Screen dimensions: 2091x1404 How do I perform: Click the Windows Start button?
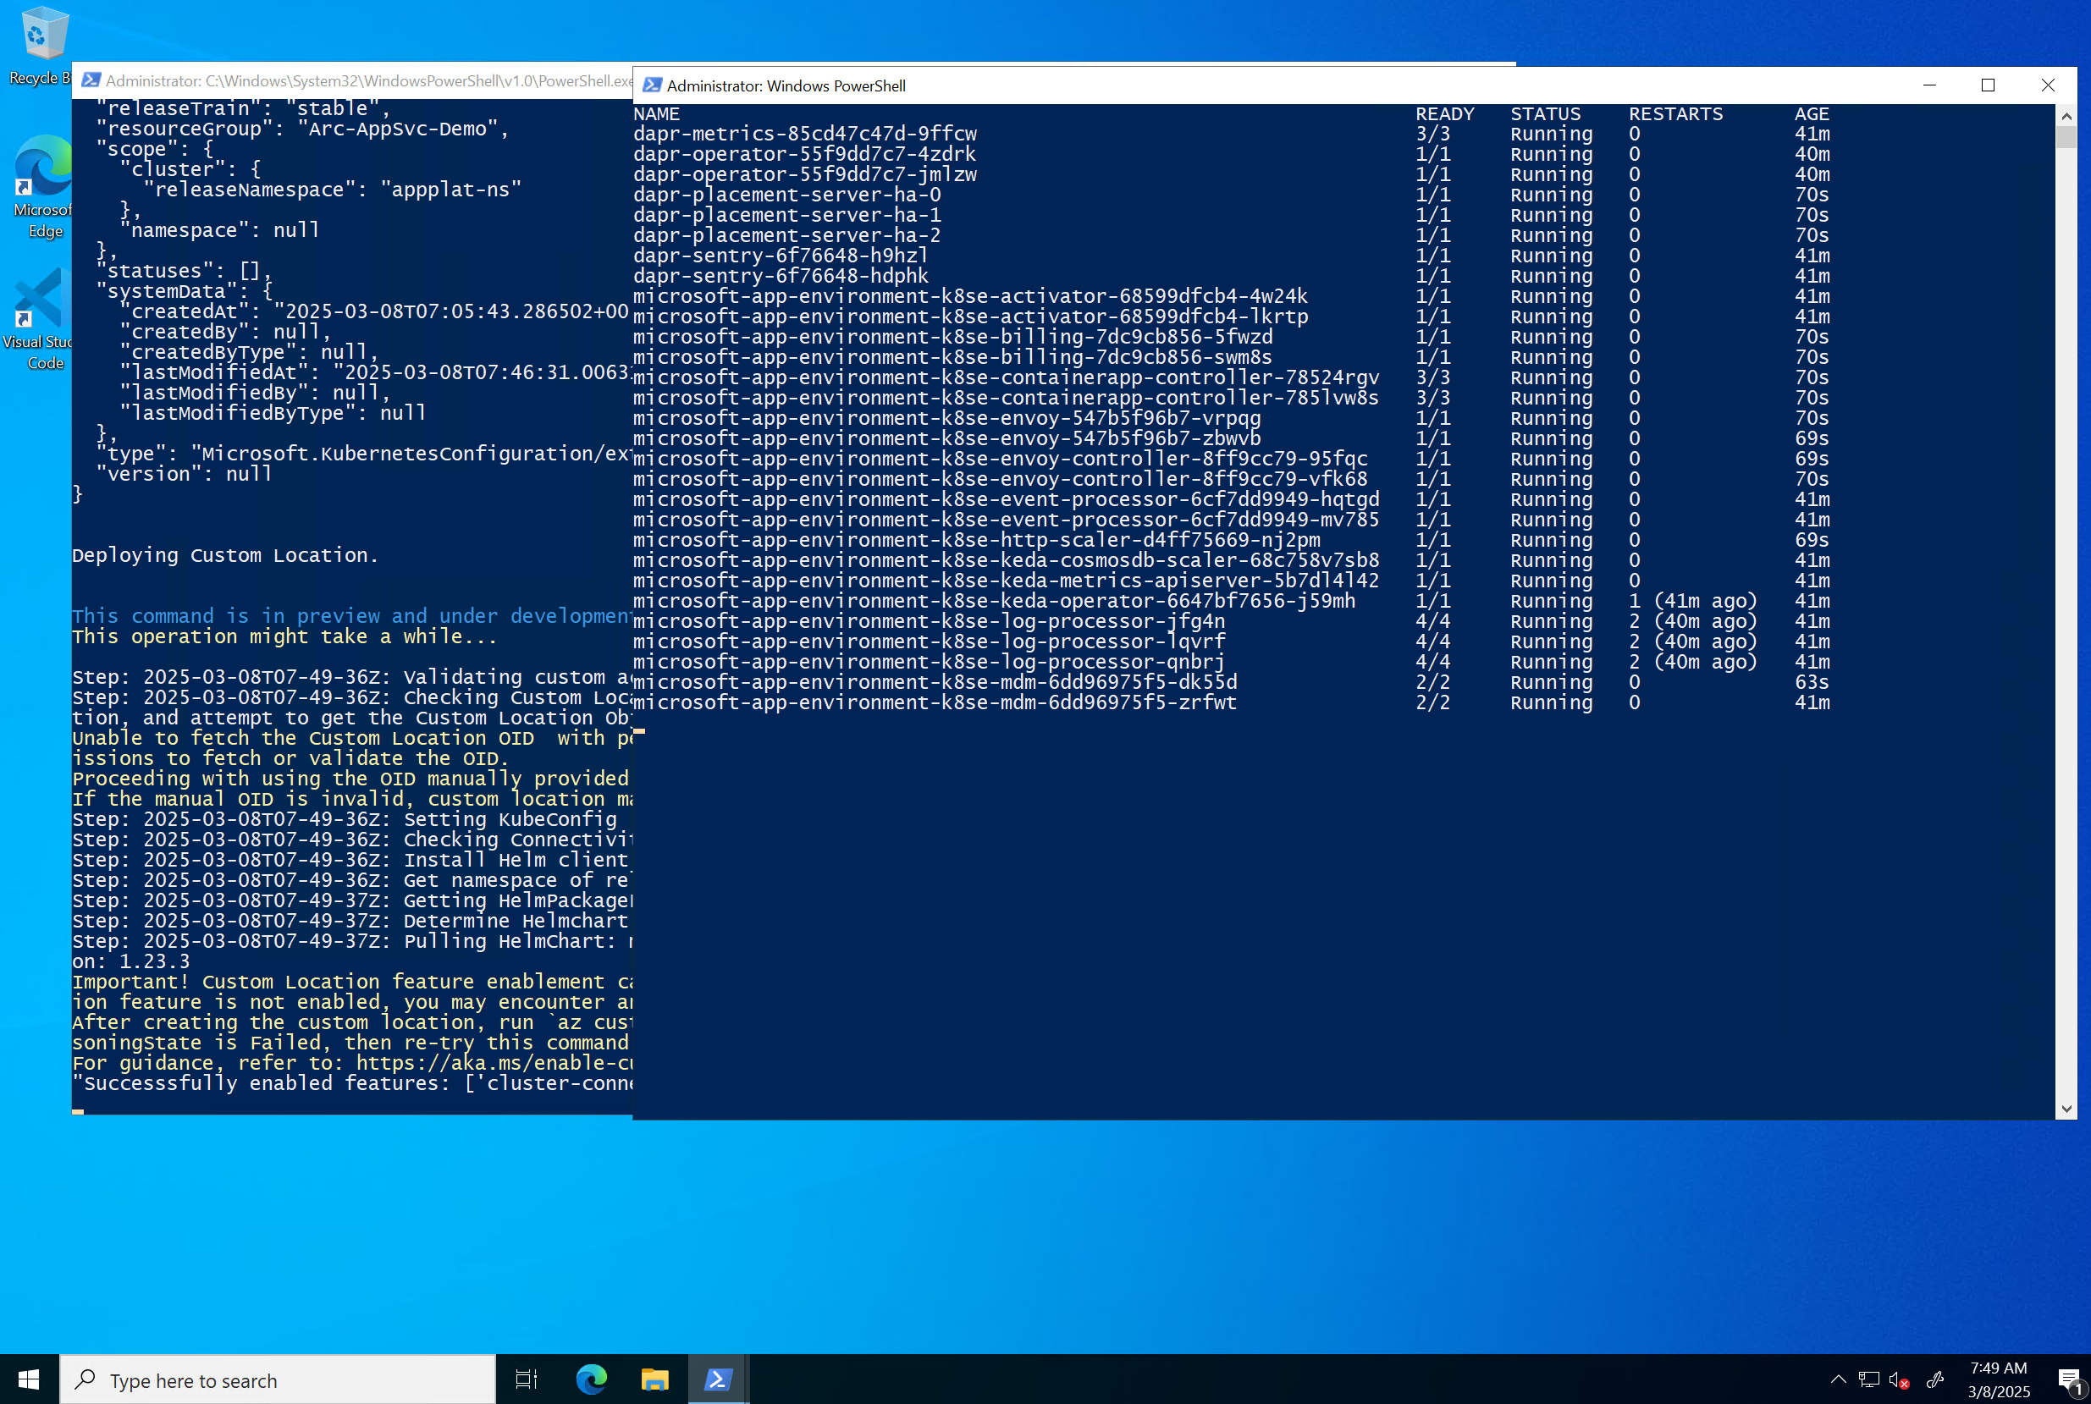point(29,1379)
